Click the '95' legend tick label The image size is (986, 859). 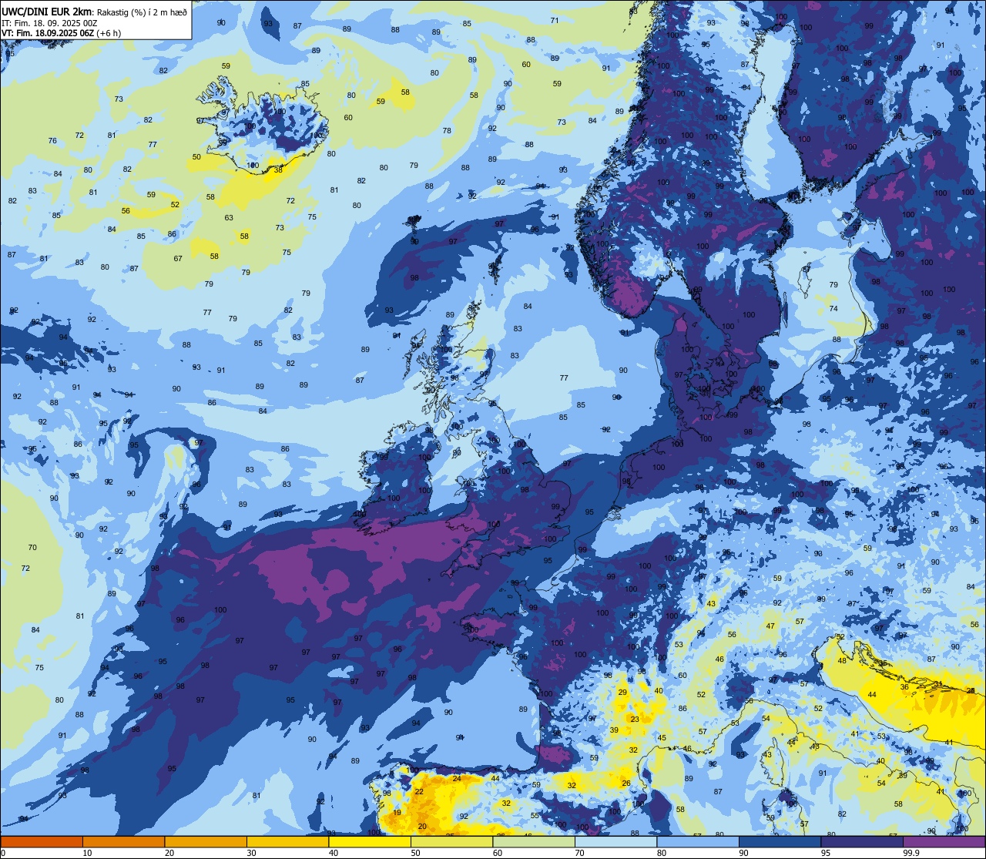click(x=826, y=853)
